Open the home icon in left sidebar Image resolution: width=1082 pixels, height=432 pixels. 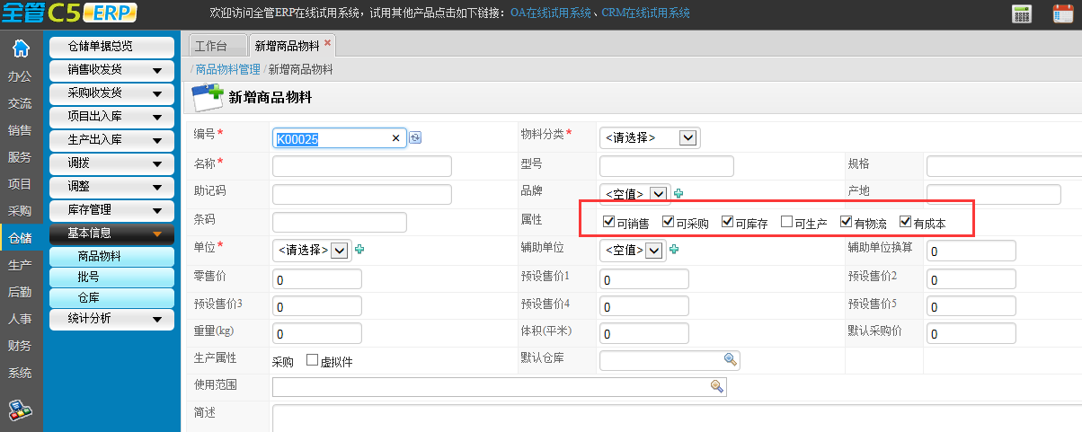point(20,48)
